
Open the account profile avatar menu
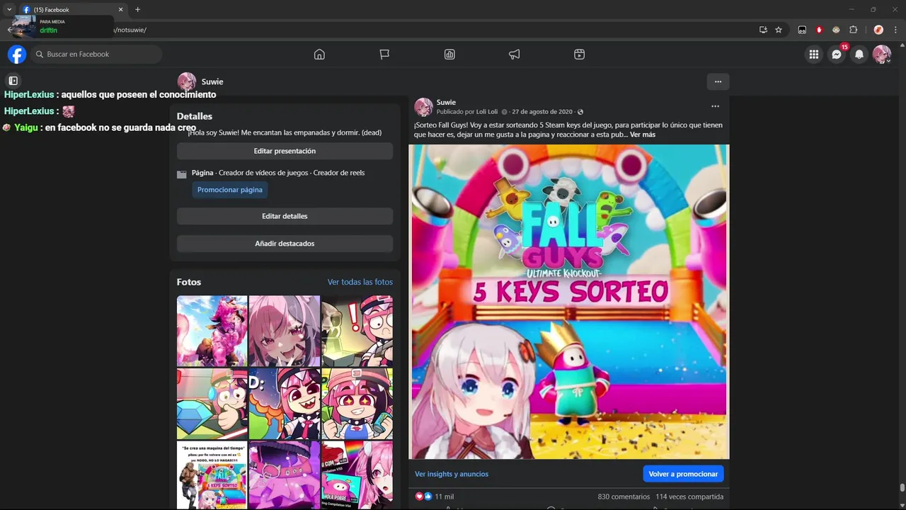pyautogui.click(x=882, y=55)
